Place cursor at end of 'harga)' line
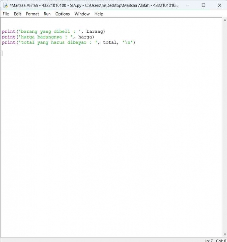This screenshot has height=242, width=227. point(94,37)
